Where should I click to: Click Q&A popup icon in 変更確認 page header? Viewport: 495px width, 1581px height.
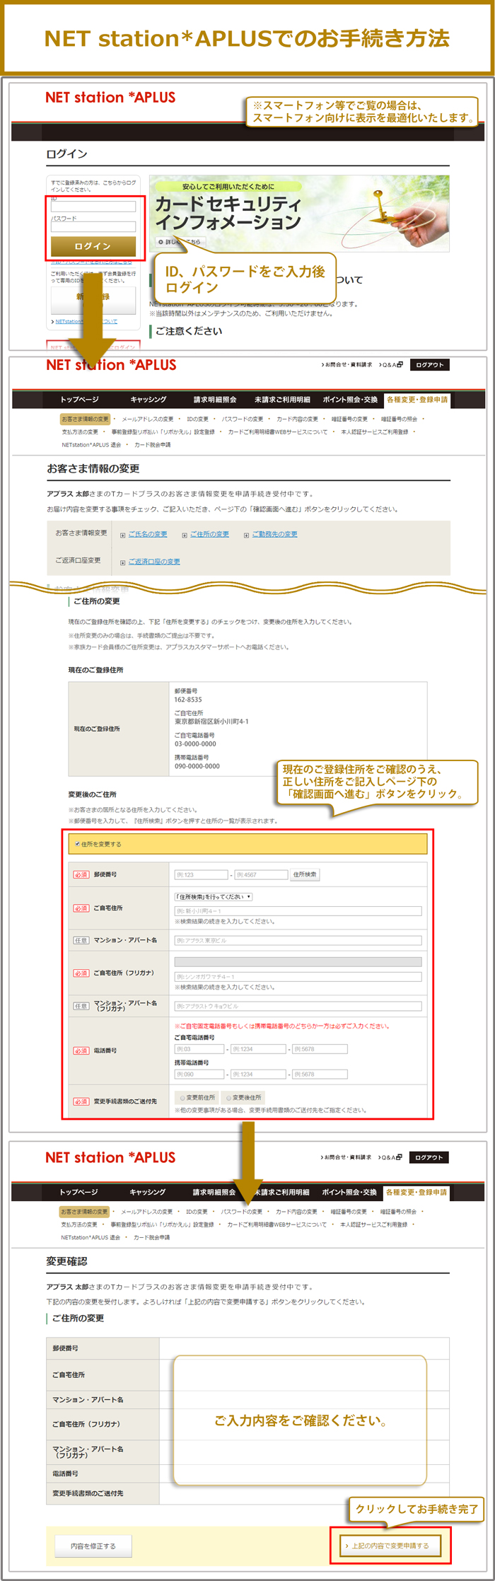pos(399,1157)
